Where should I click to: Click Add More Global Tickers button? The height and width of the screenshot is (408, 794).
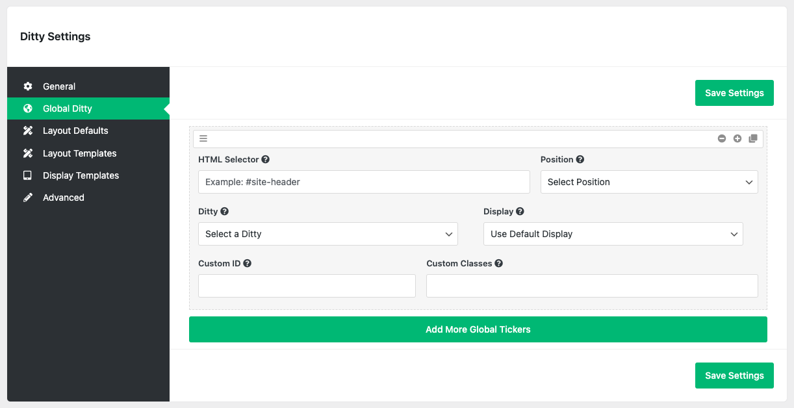point(478,329)
